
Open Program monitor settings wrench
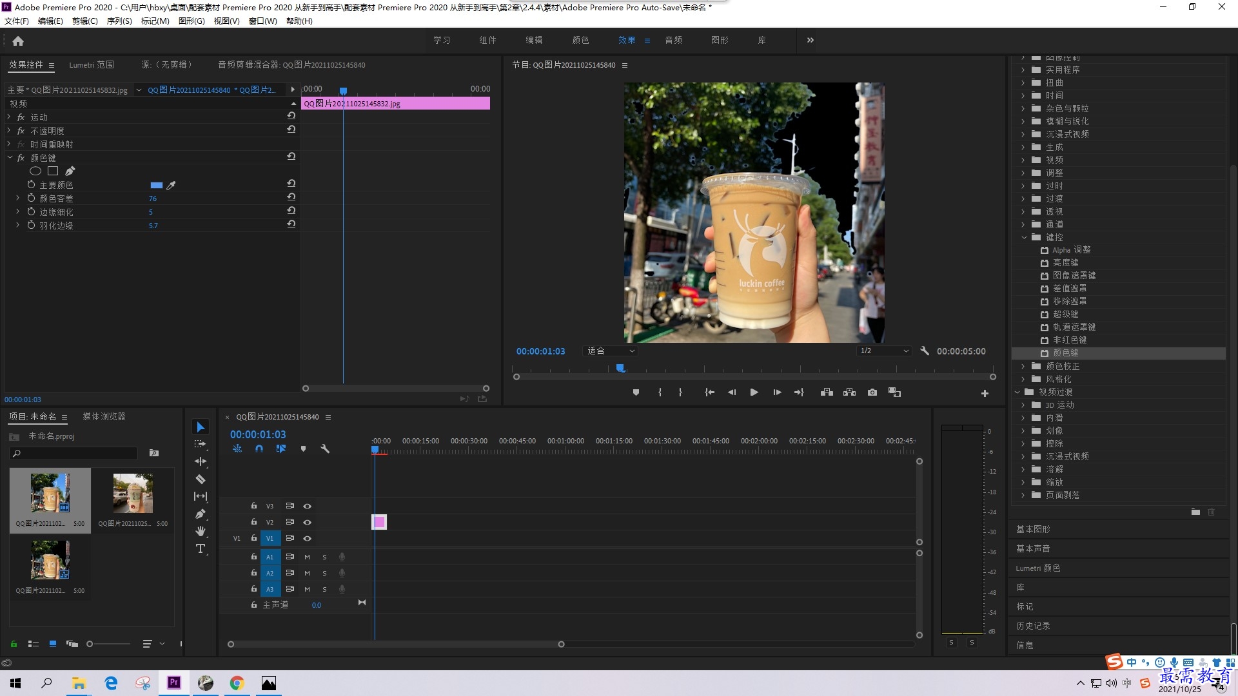(925, 351)
